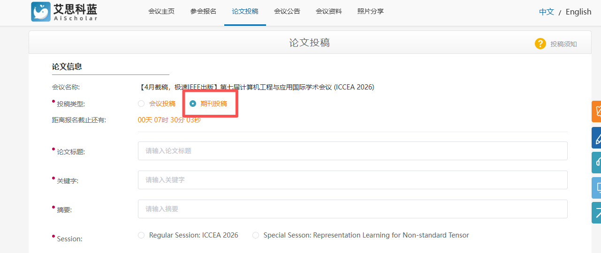The height and width of the screenshot is (253, 601).
Task: Switch to the 照片分享 tab
Action: tap(370, 12)
